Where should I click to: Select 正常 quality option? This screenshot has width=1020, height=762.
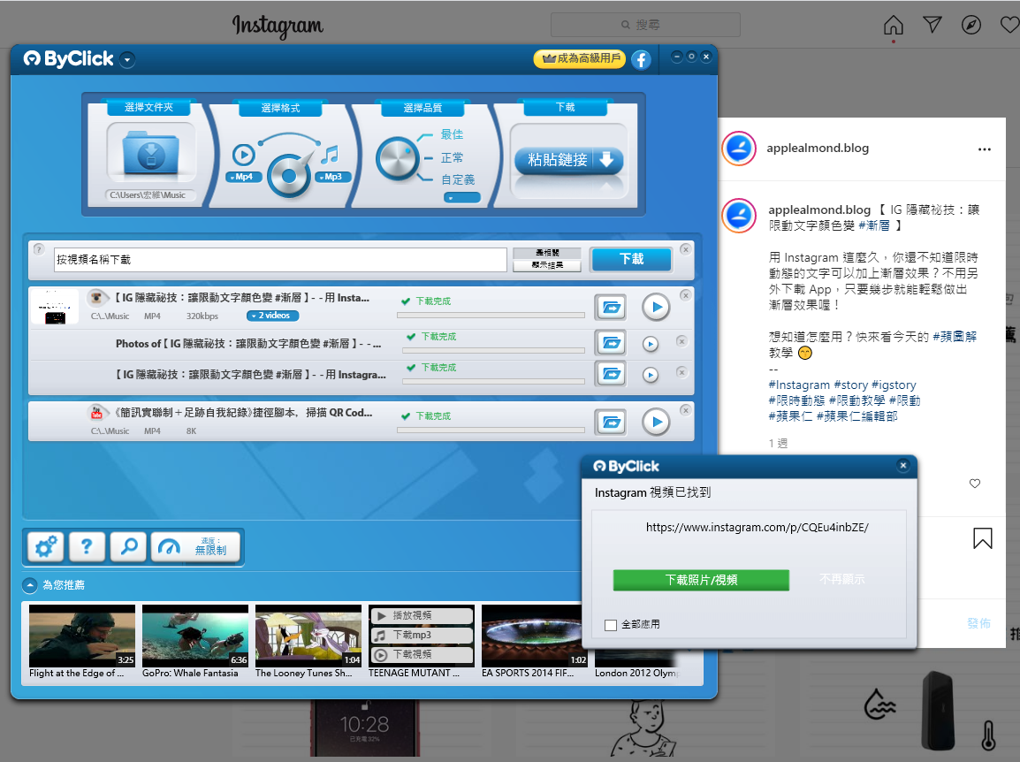click(x=452, y=157)
